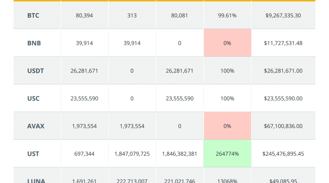The width and height of the screenshot is (329, 183).
Task: Select the UST row header cell
Action: 33,153
